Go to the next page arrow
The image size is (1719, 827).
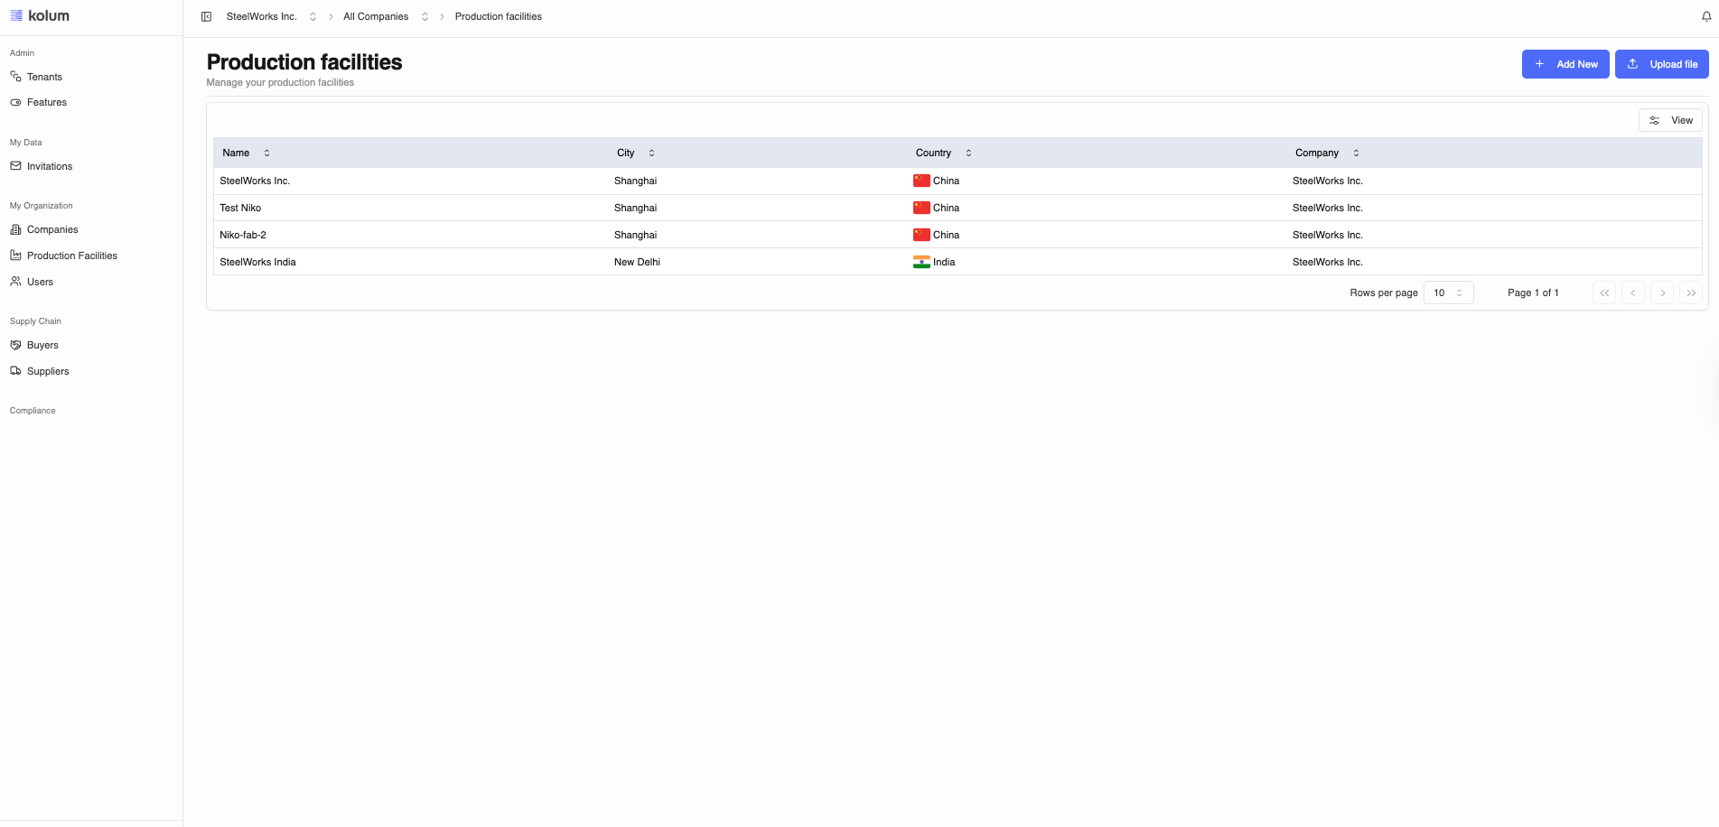(x=1662, y=293)
